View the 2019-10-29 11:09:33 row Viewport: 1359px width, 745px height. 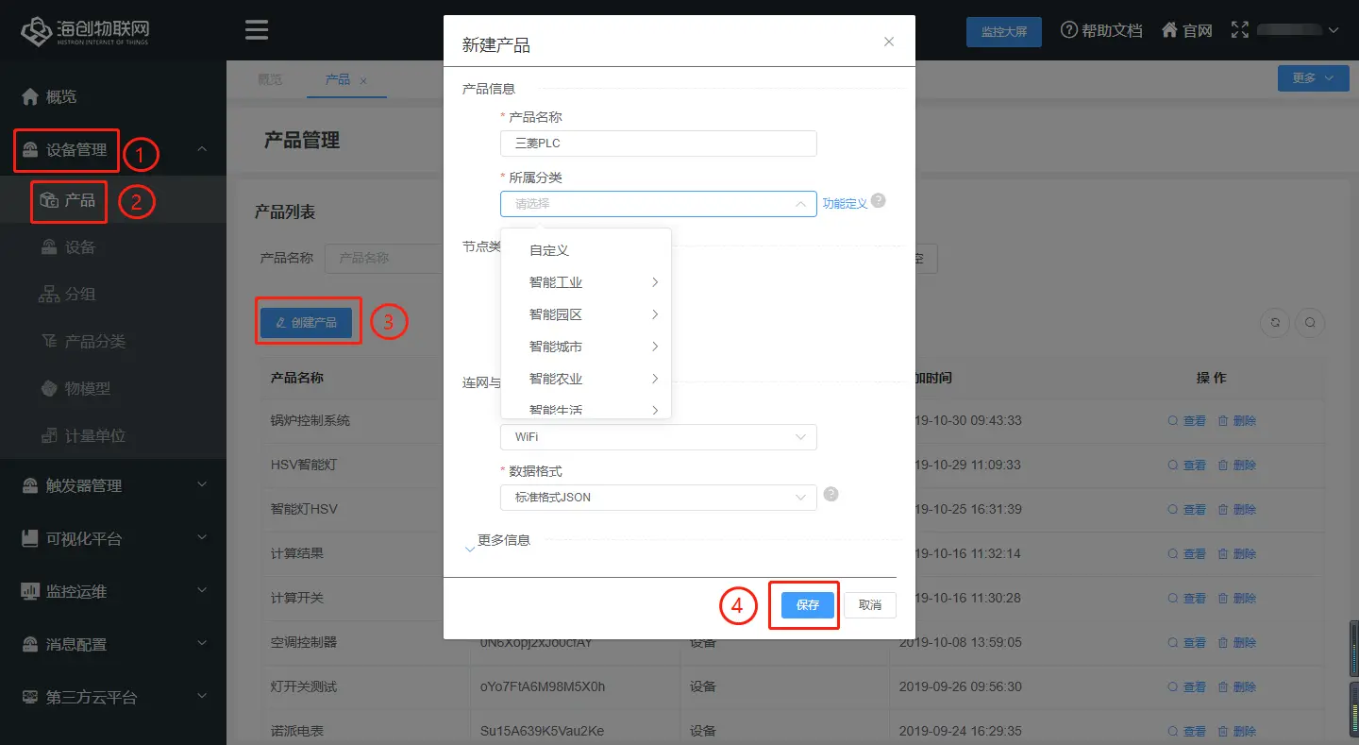pyautogui.click(x=1187, y=466)
